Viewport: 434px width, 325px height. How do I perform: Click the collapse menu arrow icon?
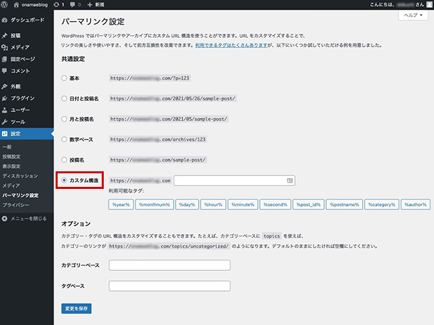point(5,219)
